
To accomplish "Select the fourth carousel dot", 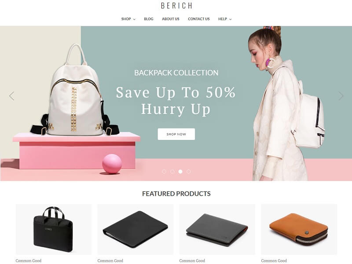I will click(x=189, y=172).
